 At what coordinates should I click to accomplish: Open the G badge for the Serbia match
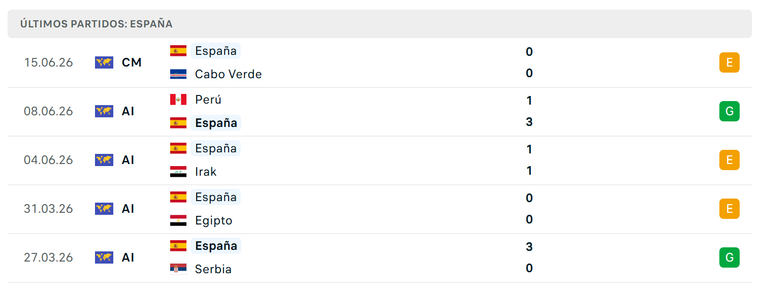(x=730, y=257)
